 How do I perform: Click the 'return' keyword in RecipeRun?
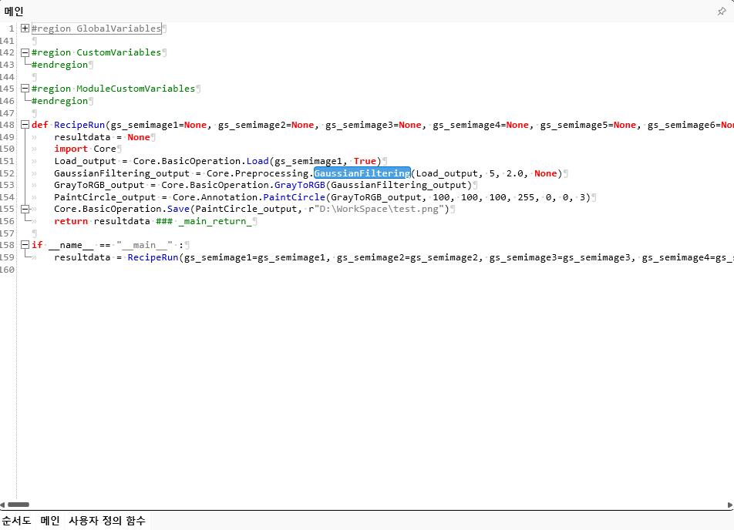[71, 221]
